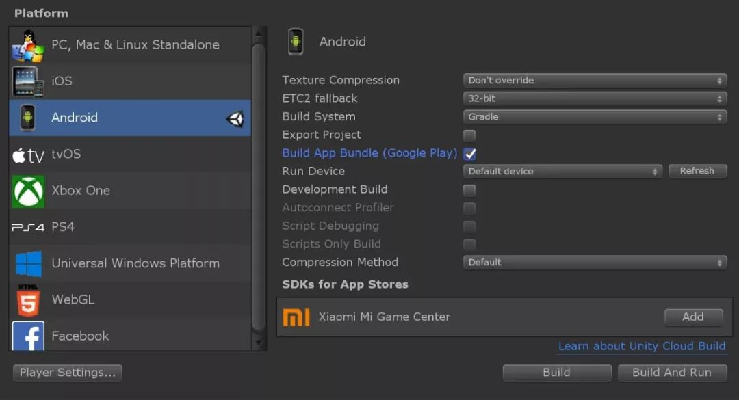Click the ETC2 fallback label
The height and width of the screenshot is (400, 739).
(x=320, y=98)
